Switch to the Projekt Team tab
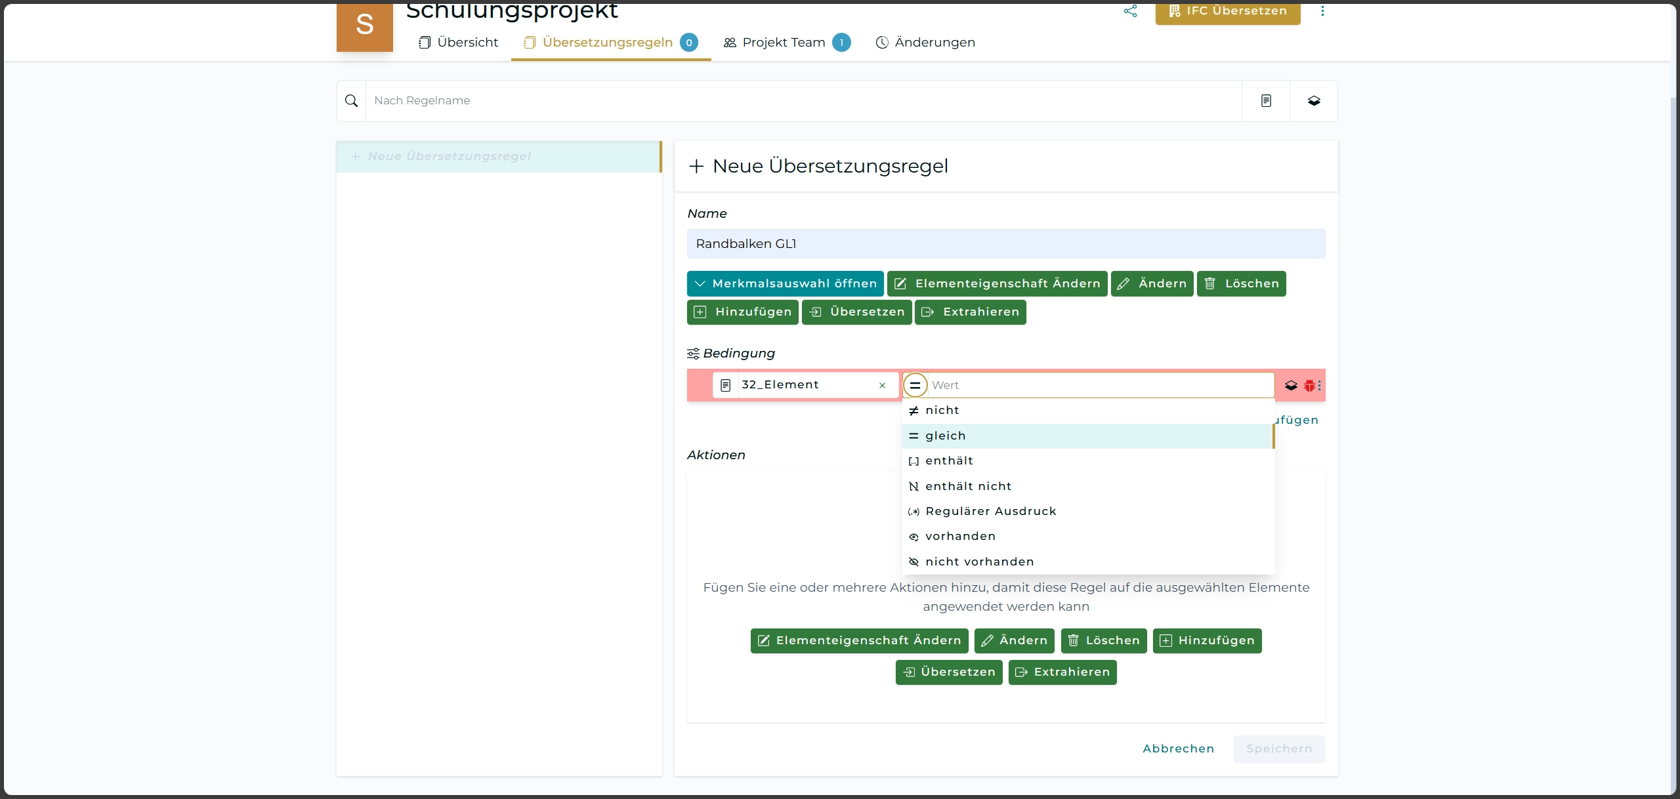The image size is (1680, 799). [x=784, y=43]
